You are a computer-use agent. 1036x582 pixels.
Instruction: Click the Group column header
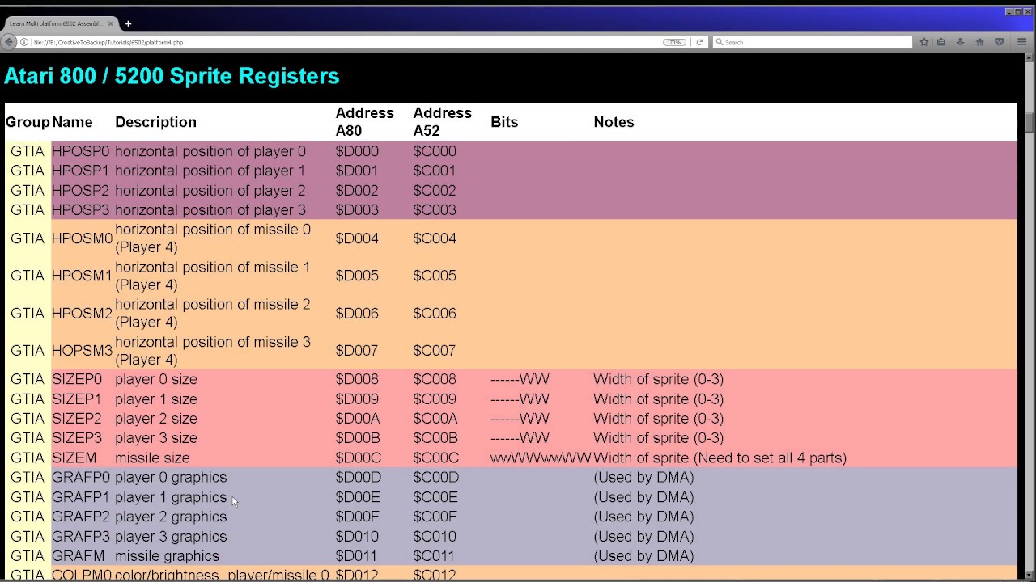28,122
